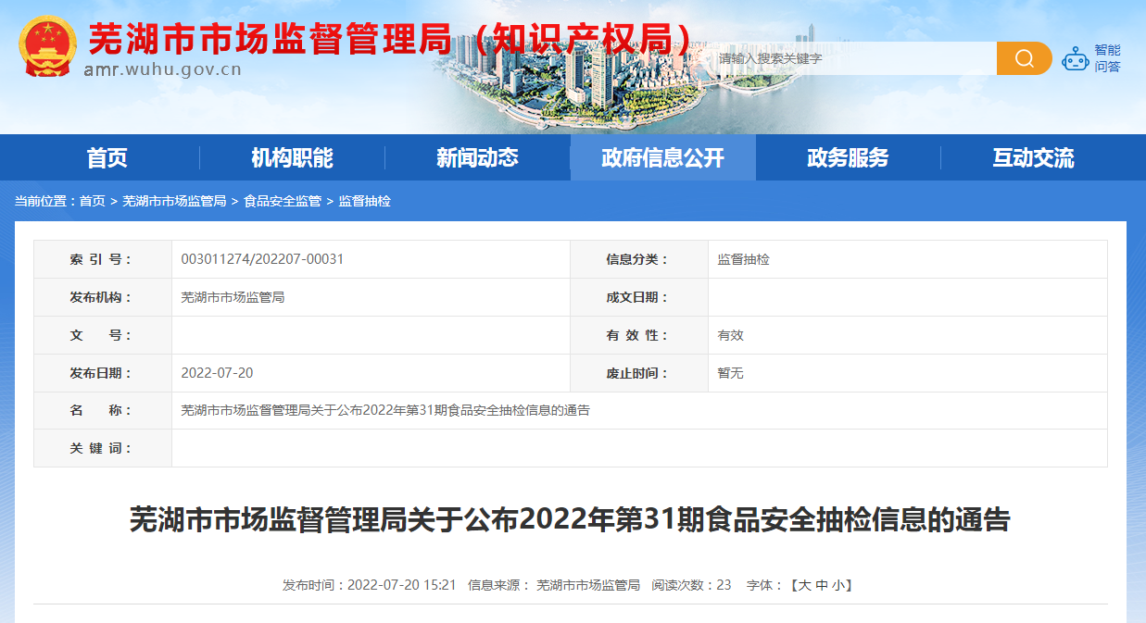Open the 政府信息公开 navigation tab
Viewport: 1146px width, 623px height.
(x=662, y=158)
